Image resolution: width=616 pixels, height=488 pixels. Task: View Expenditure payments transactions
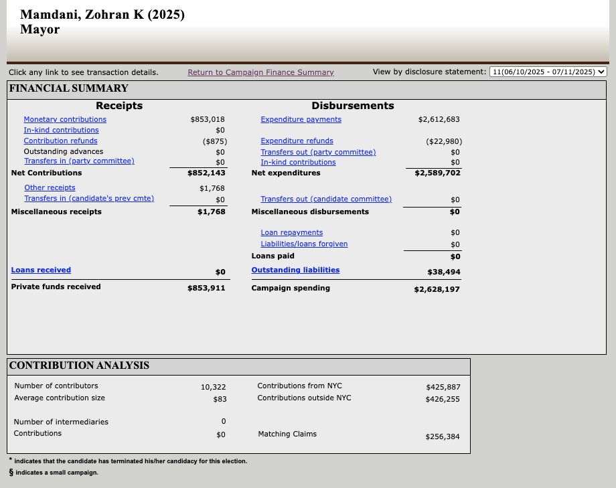pos(301,119)
